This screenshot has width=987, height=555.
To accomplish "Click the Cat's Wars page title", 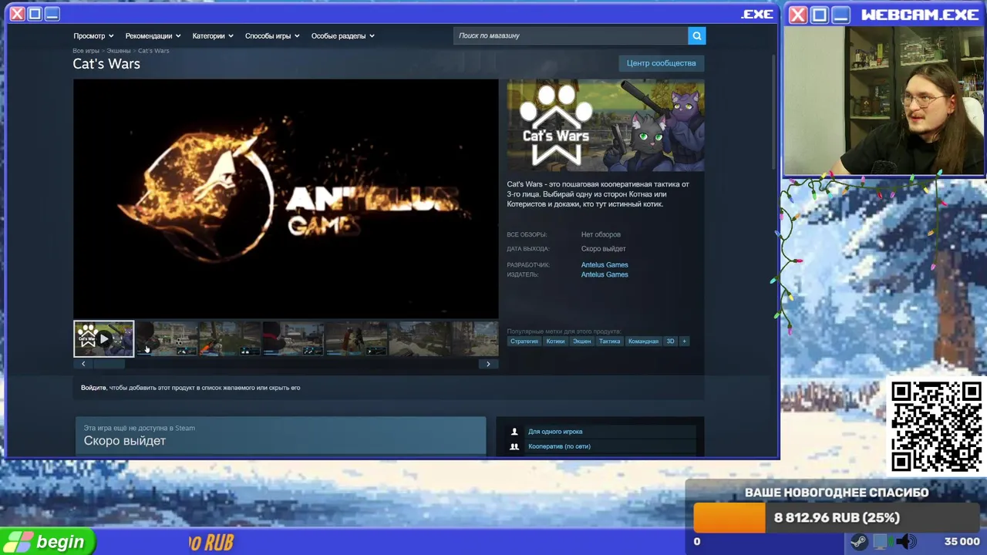I will (x=106, y=64).
